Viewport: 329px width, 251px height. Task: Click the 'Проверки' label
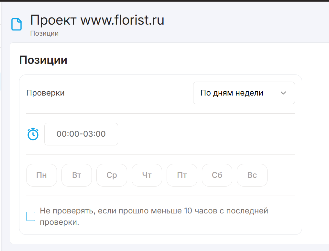coord(45,93)
